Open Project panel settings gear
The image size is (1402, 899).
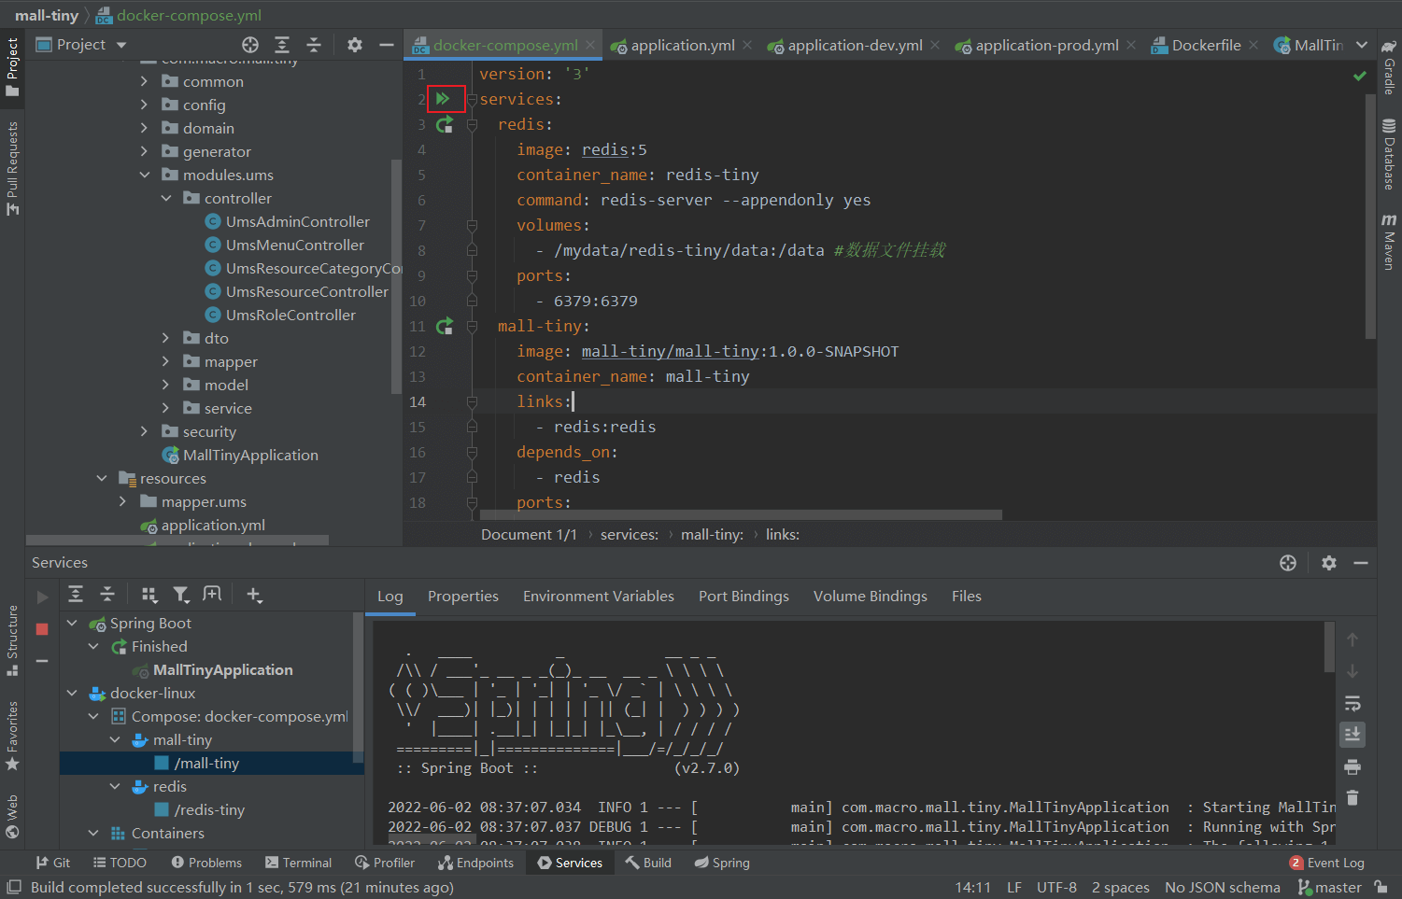[x=355, y=45]
